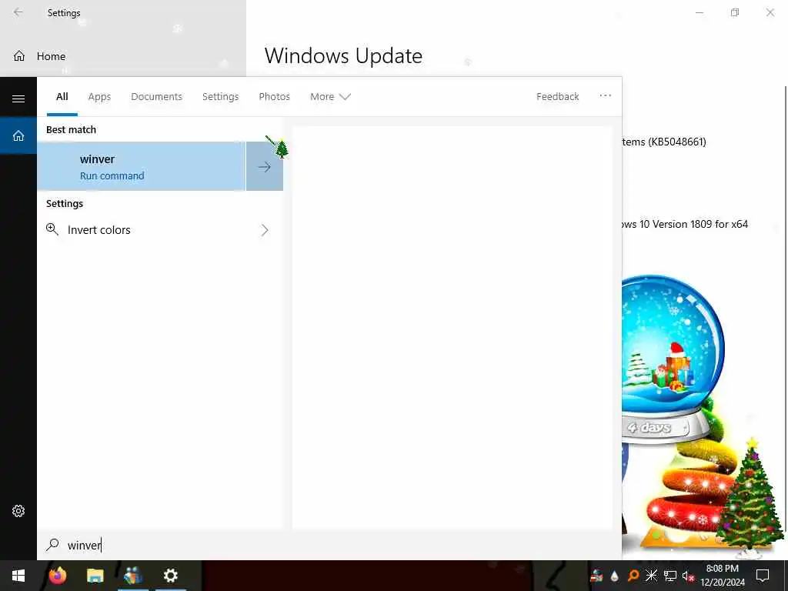Click the magnifier icon beside Invert colors
Viewport: 788px width, 591px height.
pyautogui.click(x=52, y=229)
